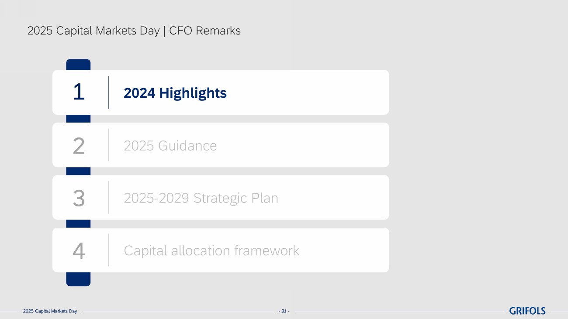This screenshot has width=568, height=319.
Task: Click the blue bar cap above card 1
Action: tap(78, 65)
